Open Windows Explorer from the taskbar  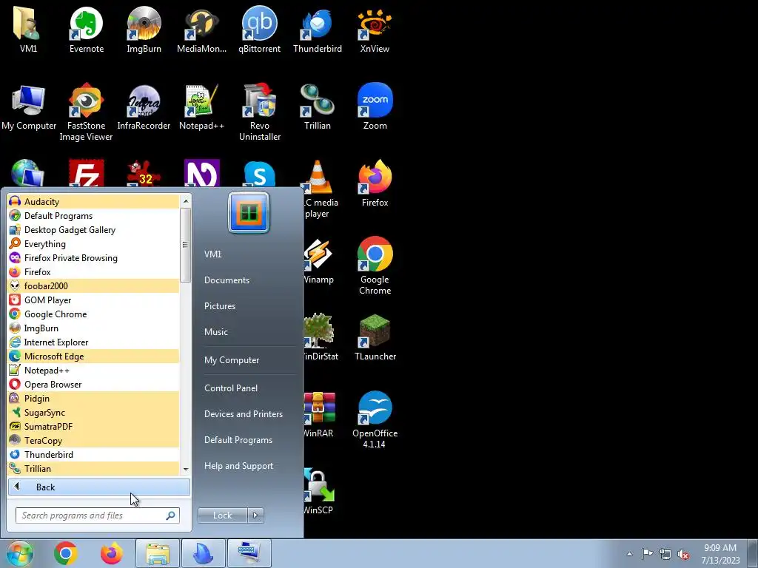click(158, 553)
